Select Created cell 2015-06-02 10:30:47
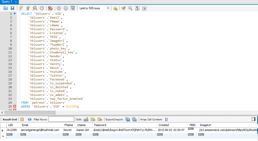Viewport: 258px width, 141px height. (x=172, y=130)
